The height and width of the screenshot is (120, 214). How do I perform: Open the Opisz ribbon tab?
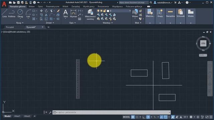[40, 6]
